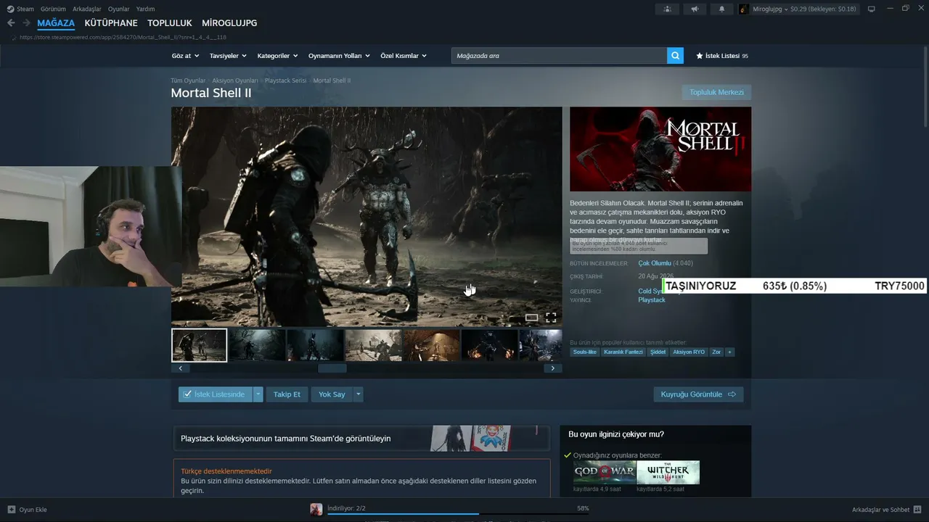The image size is (929, 522).
Task: Open the announcements megaphone icon
Action: pyautogui.click(x=695, y=9)
